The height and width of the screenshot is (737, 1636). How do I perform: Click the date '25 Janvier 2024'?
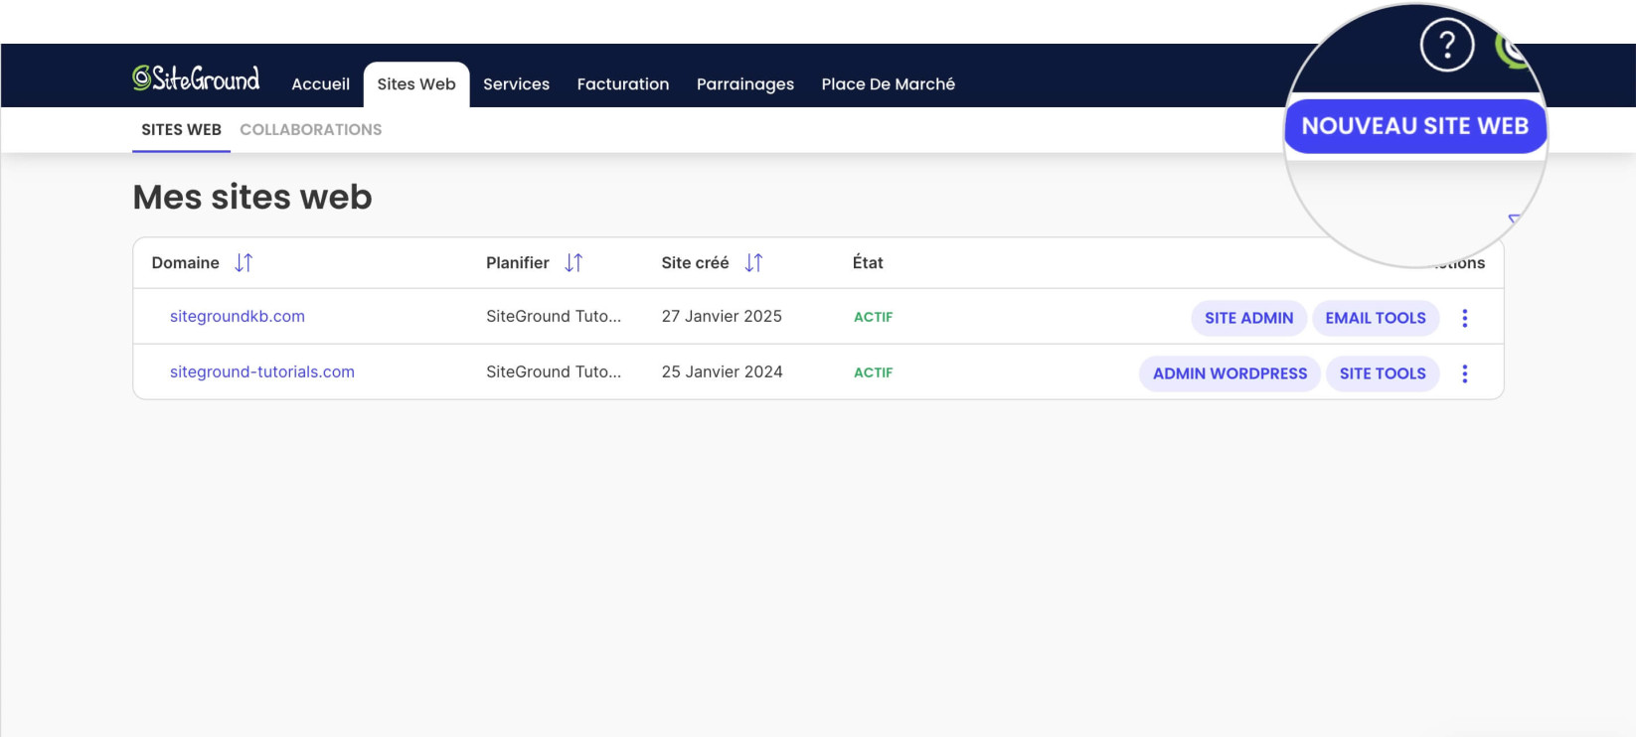pos(723,372)
